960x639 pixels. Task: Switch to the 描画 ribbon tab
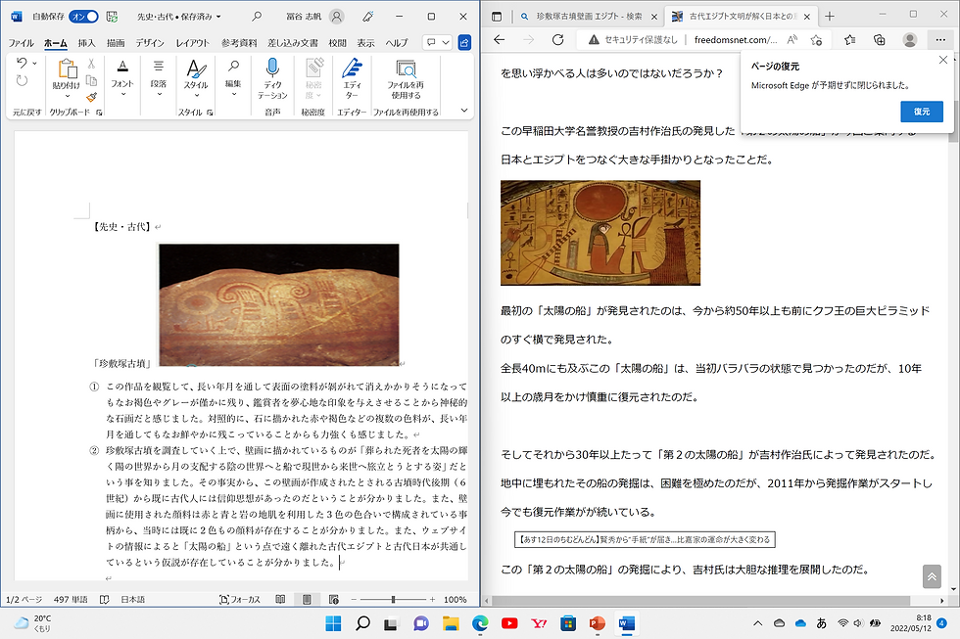[116, 43]
